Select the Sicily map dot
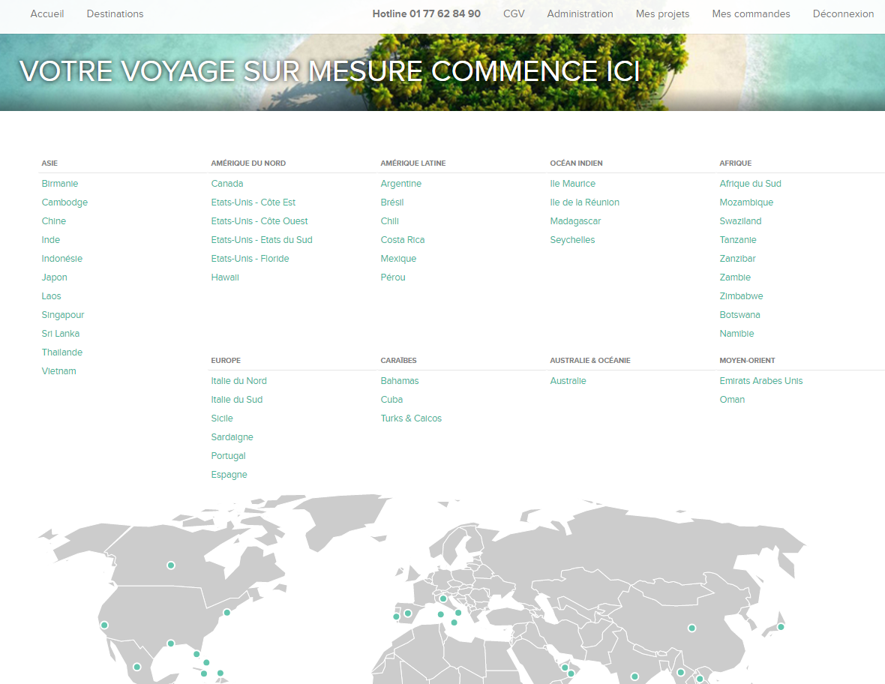 pyautogui.click(x=454, y=622)
